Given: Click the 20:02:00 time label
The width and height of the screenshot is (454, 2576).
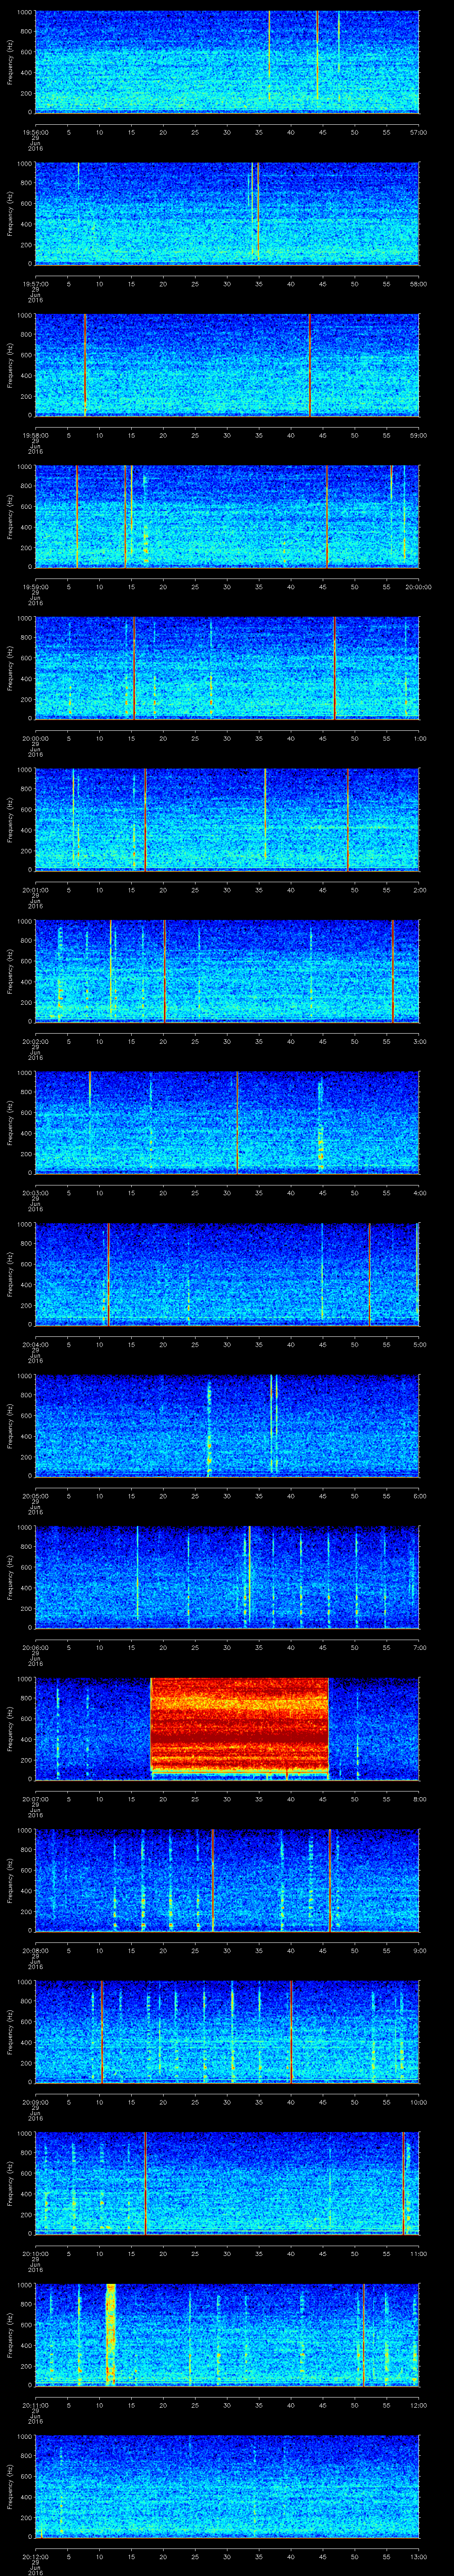Looking at the screenshot, I should coord(35,1042).
